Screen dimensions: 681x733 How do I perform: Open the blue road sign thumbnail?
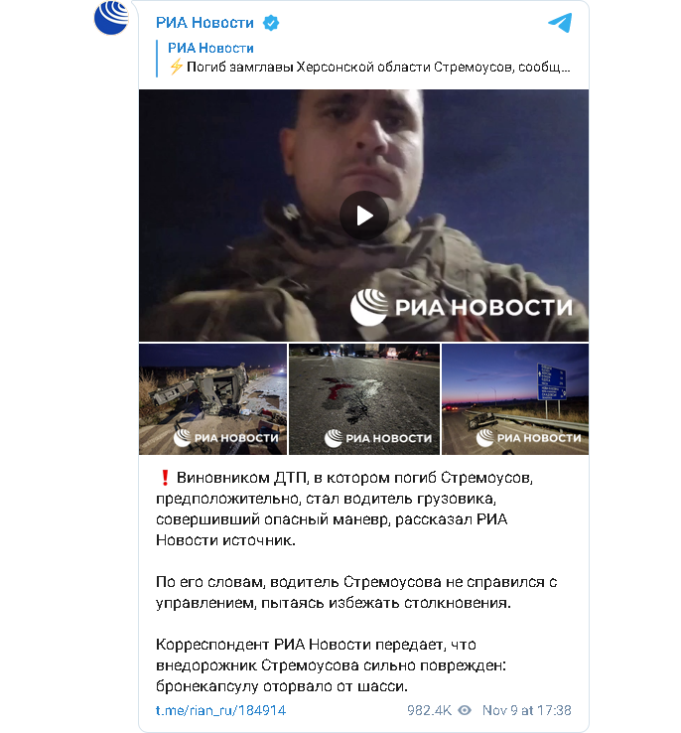point(515,399)
